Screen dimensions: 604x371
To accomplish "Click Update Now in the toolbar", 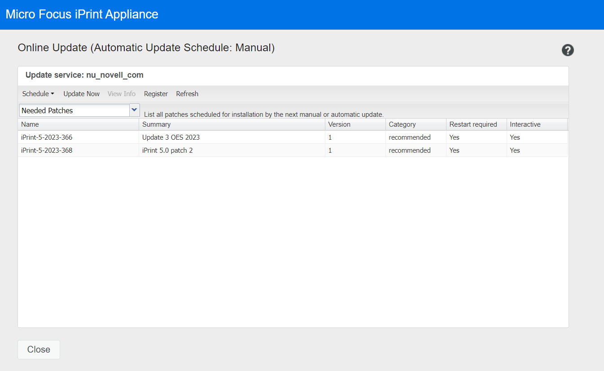I will 81,94.
